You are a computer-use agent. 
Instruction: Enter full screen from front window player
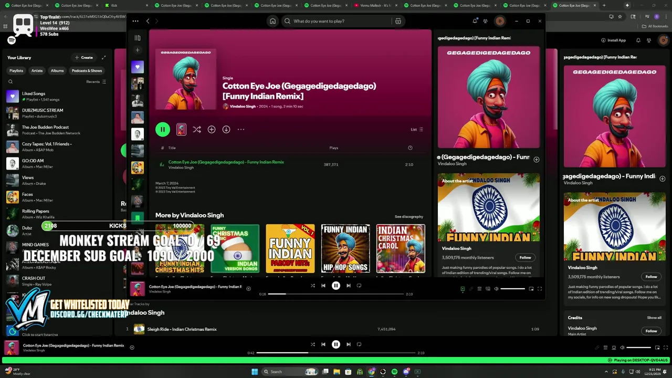tap(539, 289)
